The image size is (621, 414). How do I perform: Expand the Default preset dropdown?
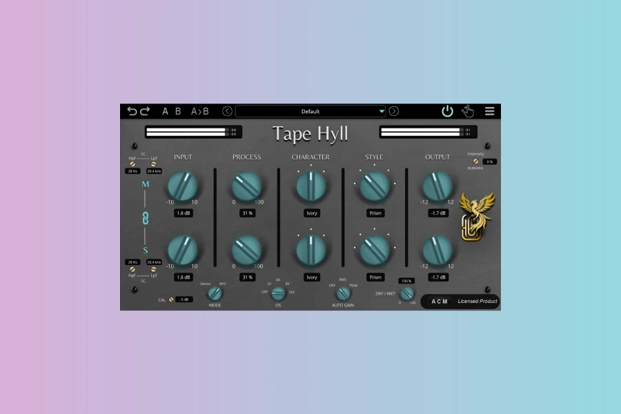pyautogui.click(x=382, y=111)
